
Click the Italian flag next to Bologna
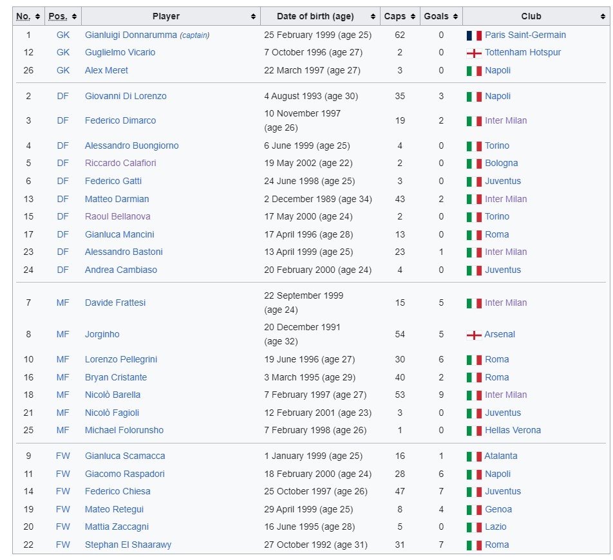coord(474,163)
